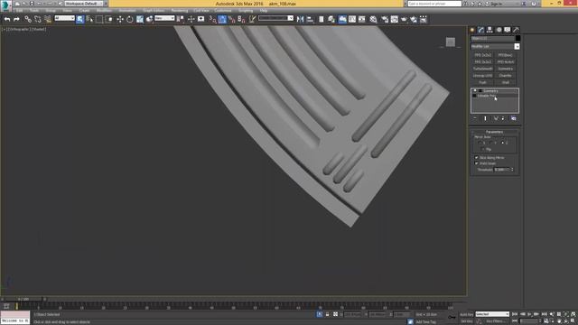Open the Material Editor
The height and width of the screenshot is (325, 578).
pos(373,19)
